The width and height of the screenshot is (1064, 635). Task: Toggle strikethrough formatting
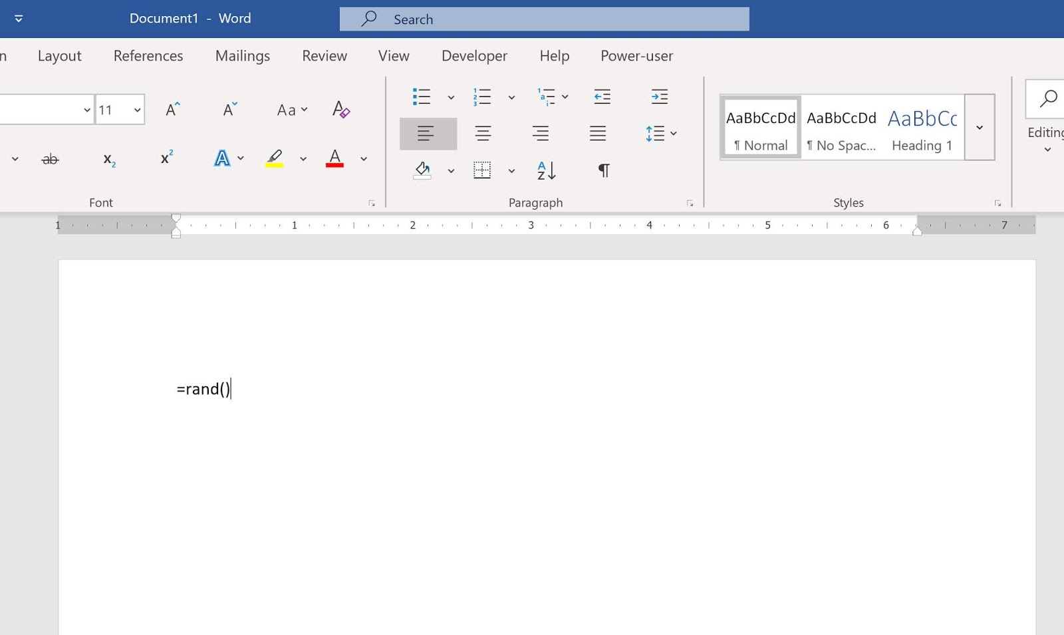(51, 159)
